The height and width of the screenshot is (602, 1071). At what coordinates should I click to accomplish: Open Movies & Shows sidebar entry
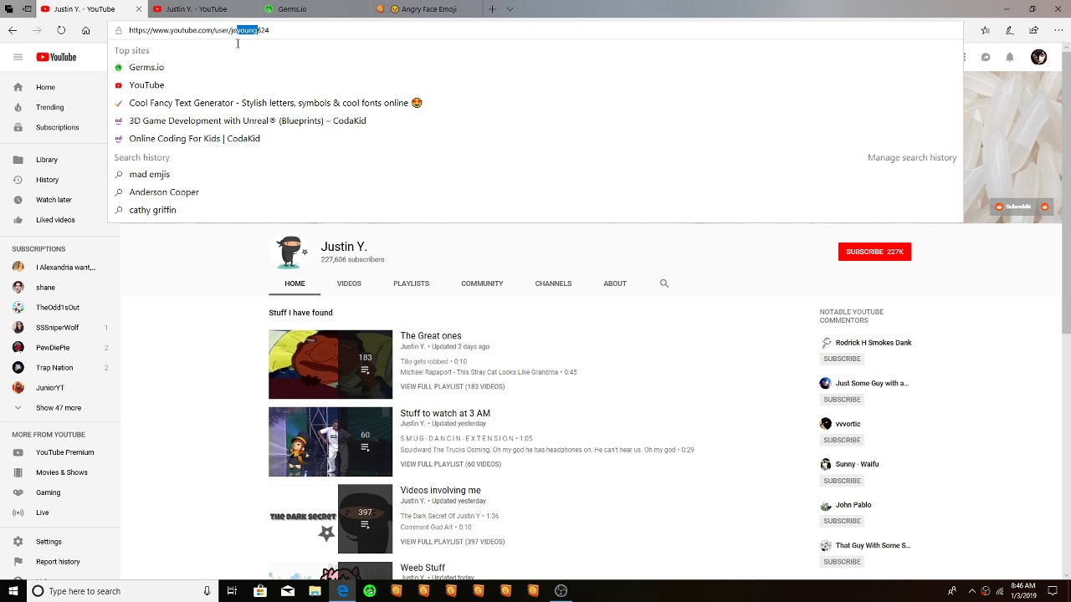[x=61, y=472]
